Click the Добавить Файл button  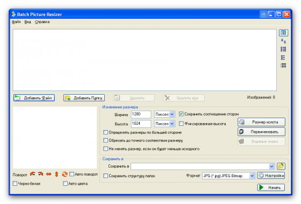(34, 98)
